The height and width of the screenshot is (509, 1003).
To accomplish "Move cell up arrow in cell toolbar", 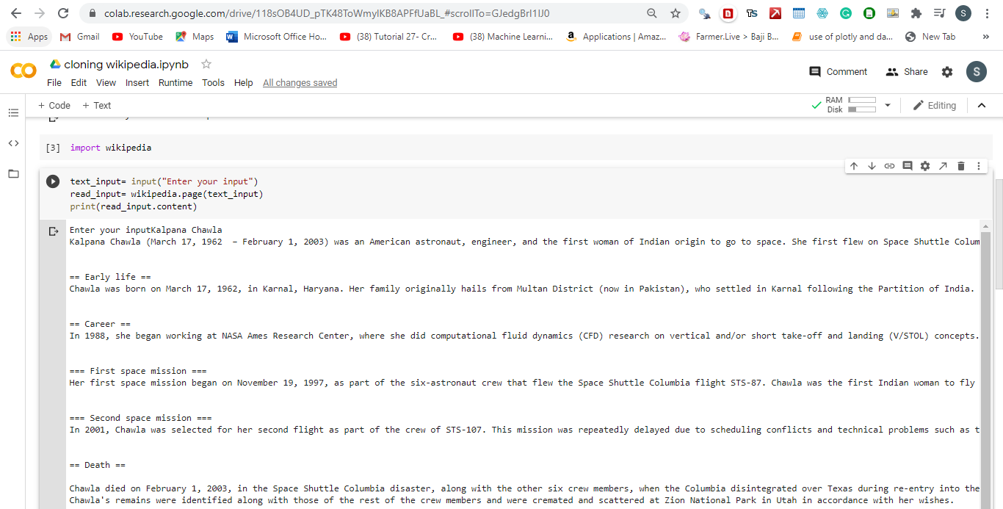I will pos(854,166).
